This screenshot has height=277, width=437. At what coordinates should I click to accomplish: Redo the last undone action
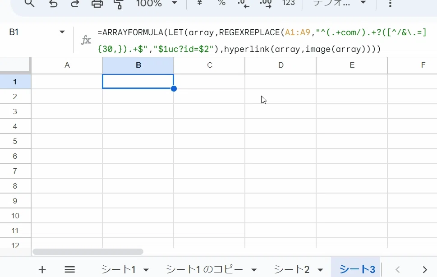point(75,4)
